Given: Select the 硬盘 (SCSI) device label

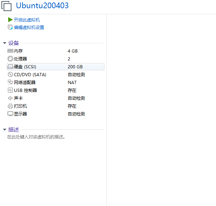Looking at the screenshot, I should [25, 67].
